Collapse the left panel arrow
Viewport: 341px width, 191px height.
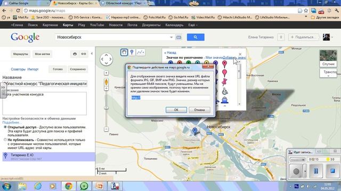click(x=92, y=54)
